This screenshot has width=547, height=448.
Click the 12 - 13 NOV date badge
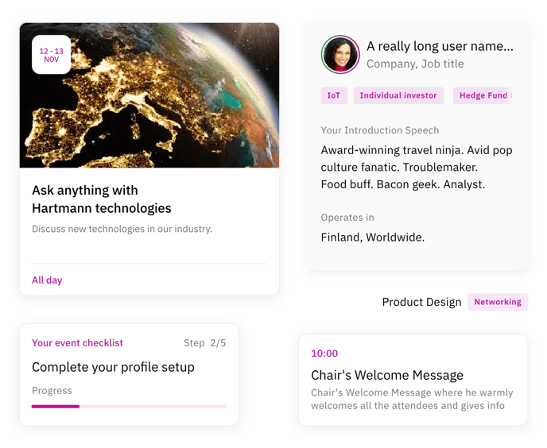coord(51,55)
